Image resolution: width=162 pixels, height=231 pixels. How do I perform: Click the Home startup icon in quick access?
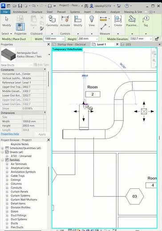8,6
